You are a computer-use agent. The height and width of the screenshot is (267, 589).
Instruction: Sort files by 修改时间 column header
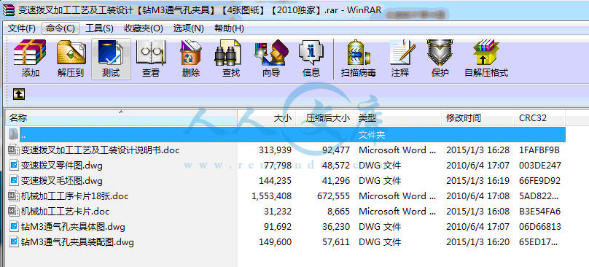477,118
